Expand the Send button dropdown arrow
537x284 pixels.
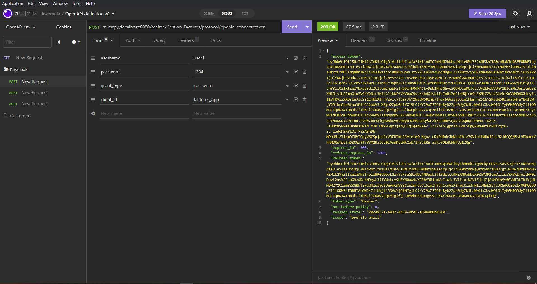click(307, 27)
